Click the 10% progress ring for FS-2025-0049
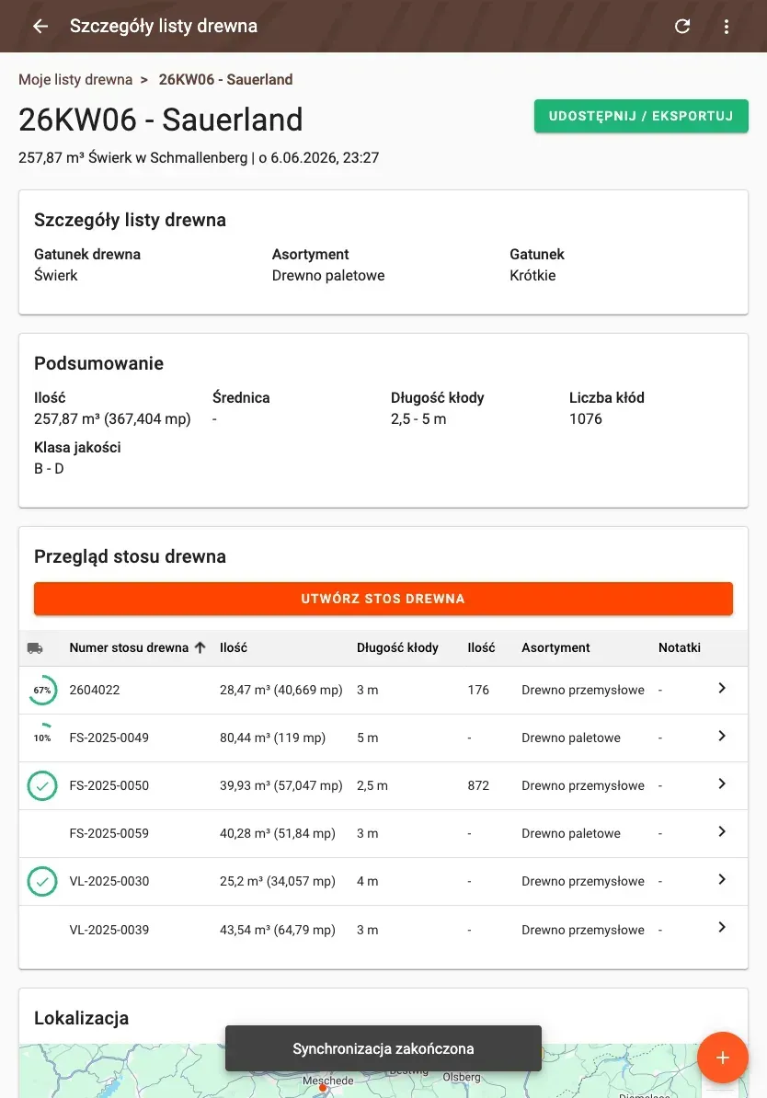 tap(42, 738)
